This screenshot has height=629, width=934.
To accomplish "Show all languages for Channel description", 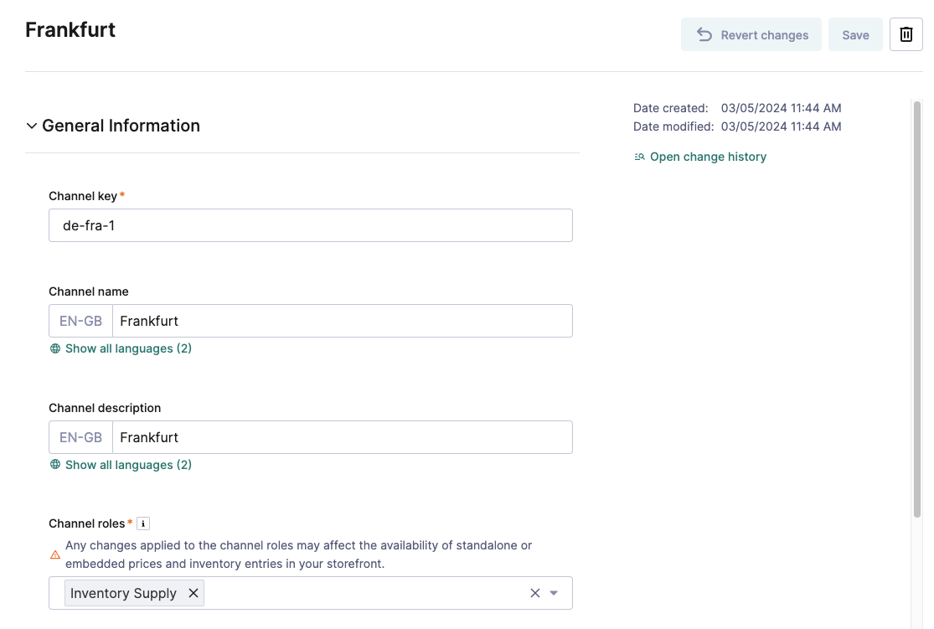I will pyautogui.click(x=127, y=464).
